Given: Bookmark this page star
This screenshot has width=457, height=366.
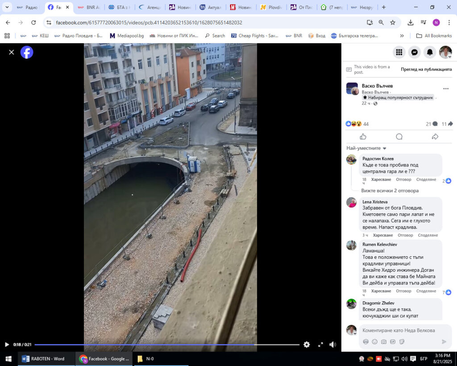Looking at the screenshot, I should point(393,22).
